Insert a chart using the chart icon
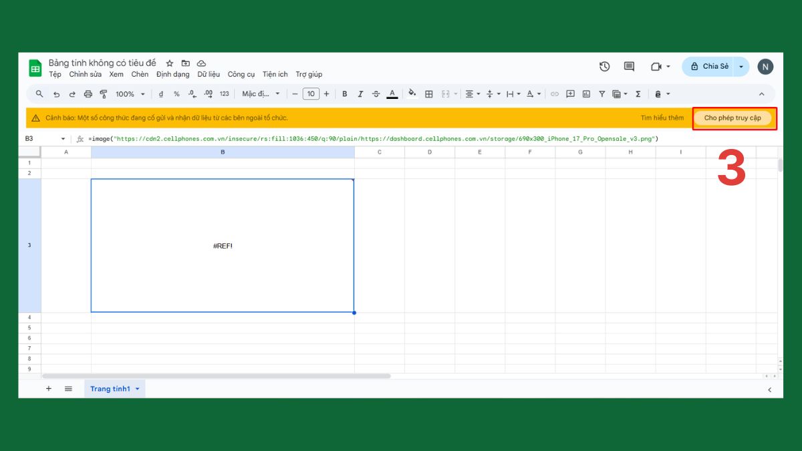The width and height of the screenshot is (802, 451). [587, 94]
